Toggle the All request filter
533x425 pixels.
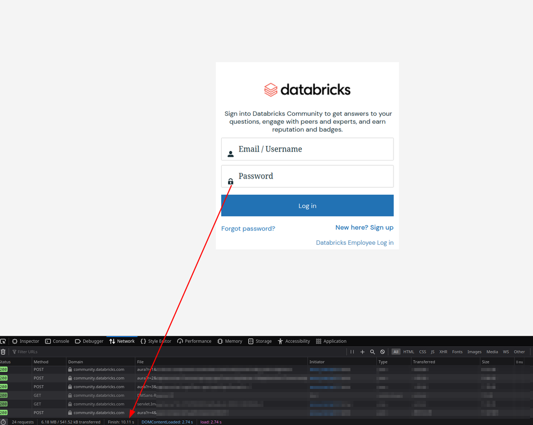[x=396, y=352]
